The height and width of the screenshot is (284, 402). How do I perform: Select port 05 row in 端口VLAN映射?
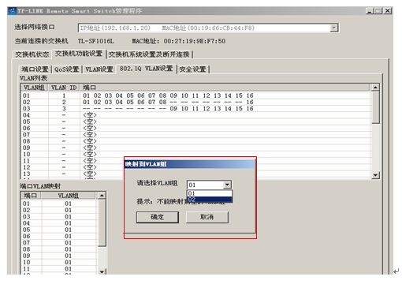pos(59,230)
